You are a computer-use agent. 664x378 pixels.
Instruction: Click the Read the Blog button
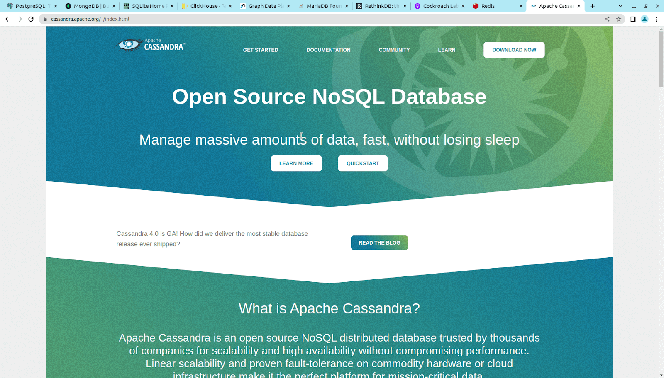379,243
